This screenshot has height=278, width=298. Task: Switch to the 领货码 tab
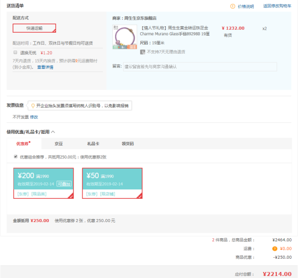click(128, 144)
